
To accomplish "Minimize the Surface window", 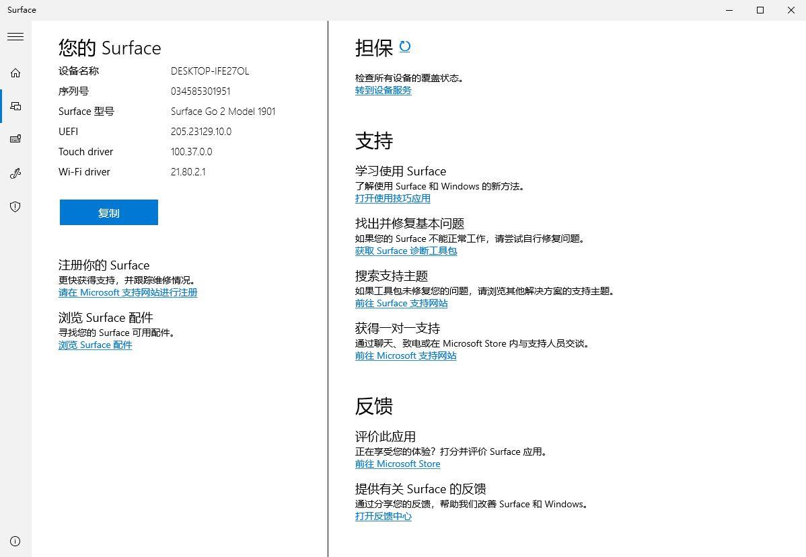I will 729,10.
